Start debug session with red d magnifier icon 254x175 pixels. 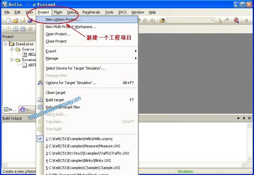tap(236, 20)
